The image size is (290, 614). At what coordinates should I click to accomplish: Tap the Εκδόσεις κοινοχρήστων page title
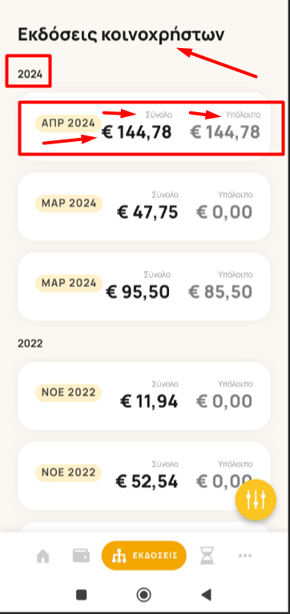pyautogui.click(x=121, y=35)
